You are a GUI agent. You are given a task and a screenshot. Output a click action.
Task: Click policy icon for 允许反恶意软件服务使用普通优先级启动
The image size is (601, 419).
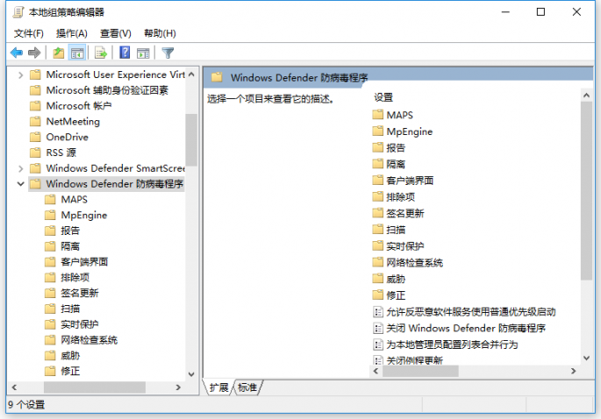(378, 312)
